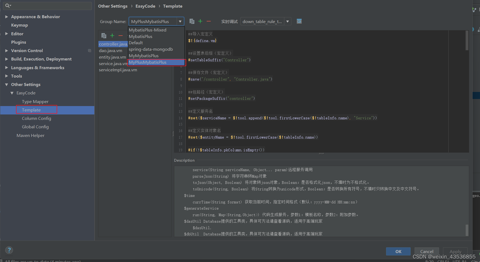
Task: Delete the selected template file
Action: (121, 36)
